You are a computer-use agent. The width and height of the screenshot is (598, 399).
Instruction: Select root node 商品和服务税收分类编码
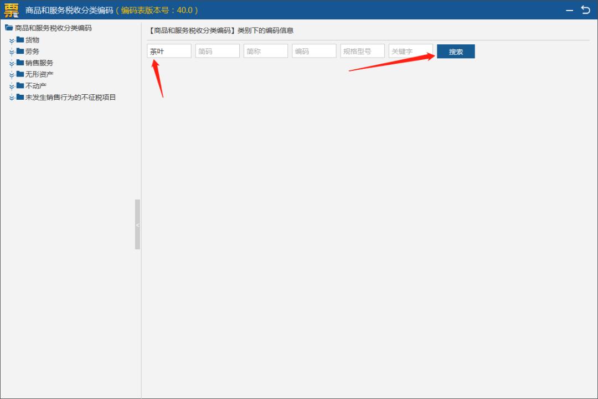tap(53, 28)
